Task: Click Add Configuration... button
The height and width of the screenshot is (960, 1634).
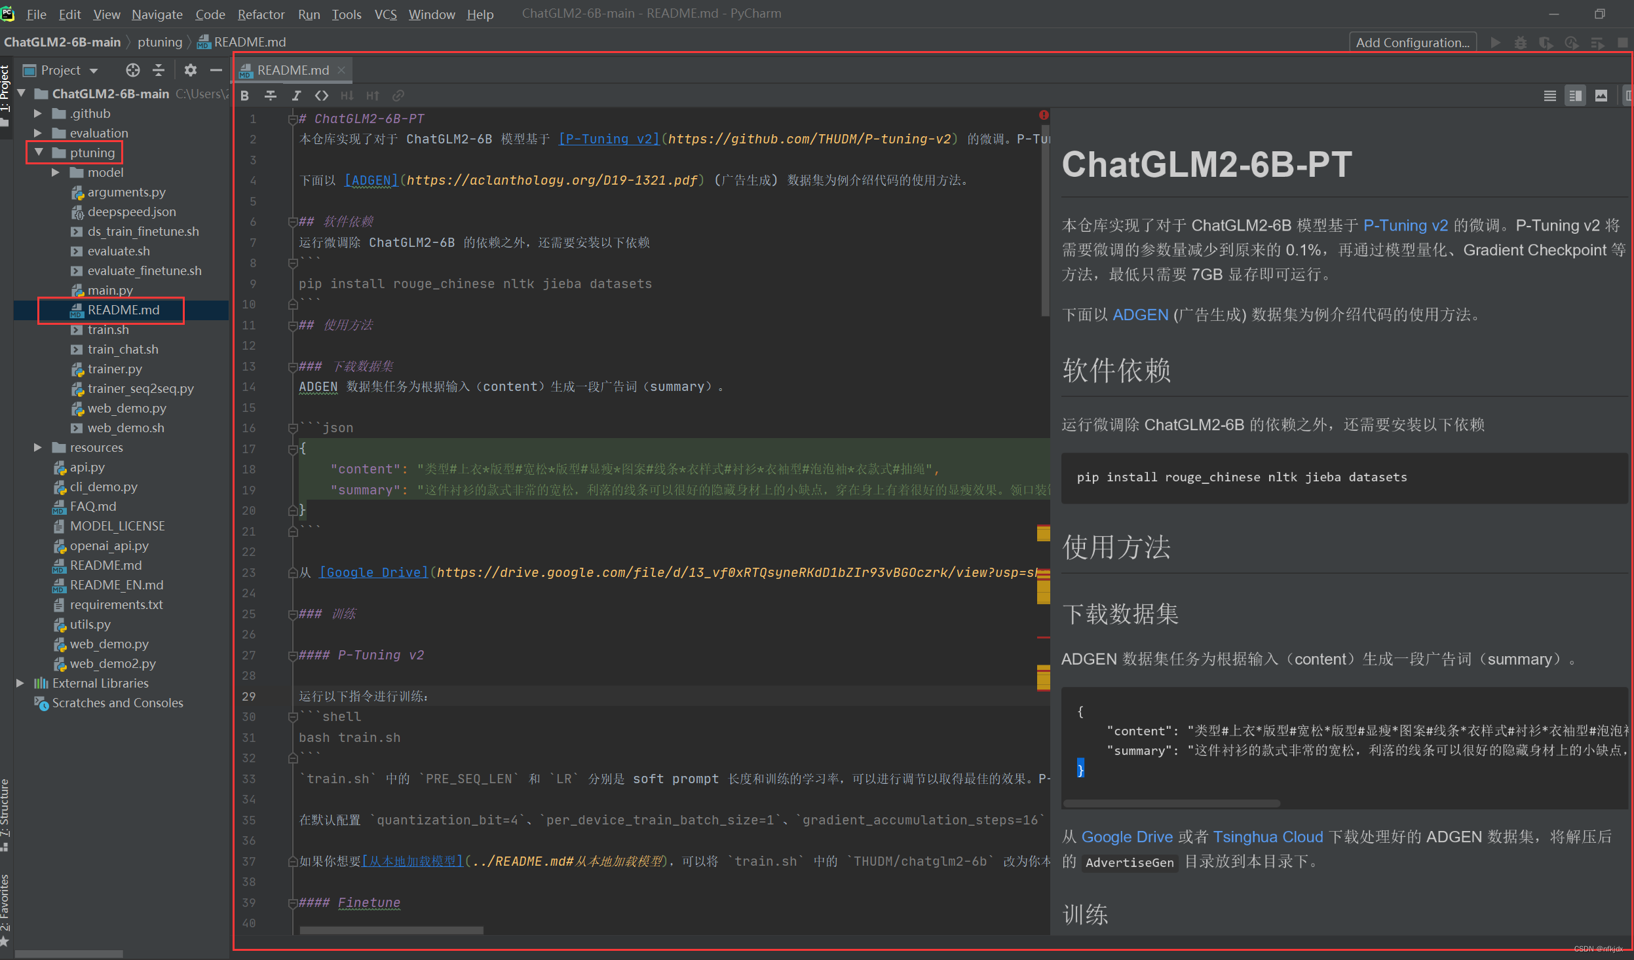Action: [x=1413, y=43]
